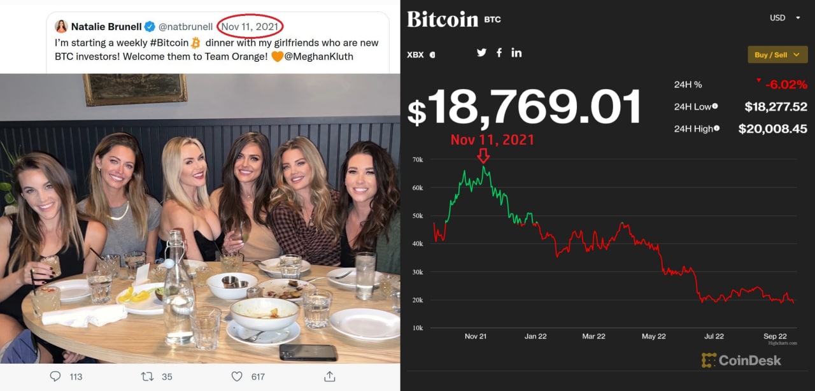Viewport: 815px width, 391px height.
Task: Click the chart peak near Nov 11 marker
Action: (x=483, y=167)
